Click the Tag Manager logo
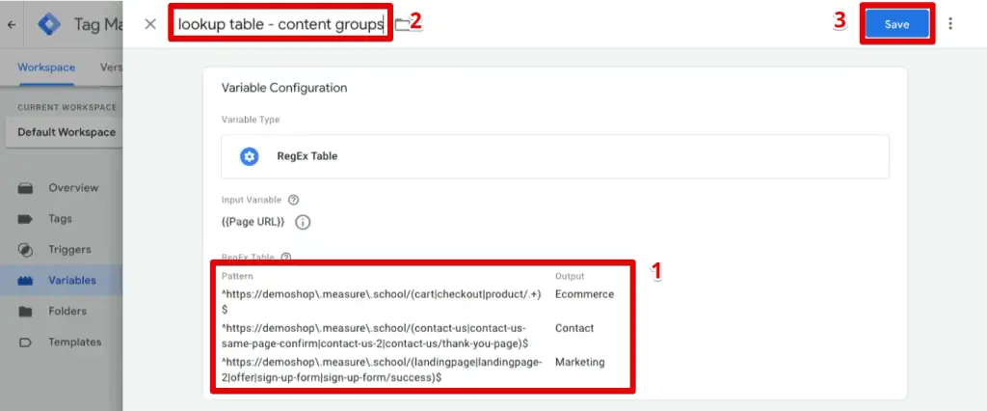Screen dimensions: 987x411 click(x=49, y=25)
